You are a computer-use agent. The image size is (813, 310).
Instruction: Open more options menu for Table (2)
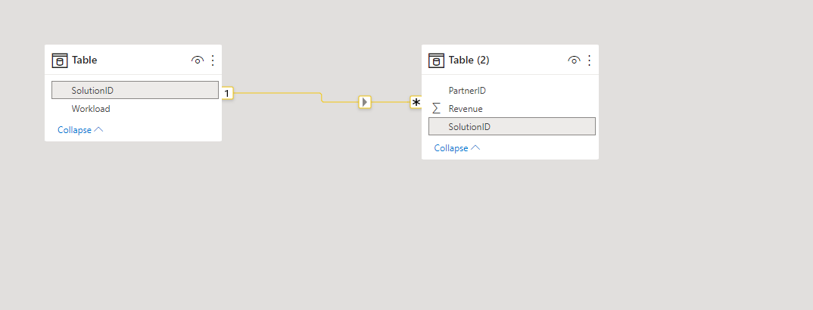pos(589,60)
